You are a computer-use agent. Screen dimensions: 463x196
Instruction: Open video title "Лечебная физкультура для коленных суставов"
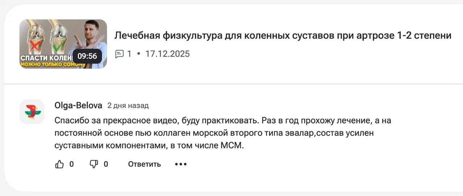(x=283, y=36)
